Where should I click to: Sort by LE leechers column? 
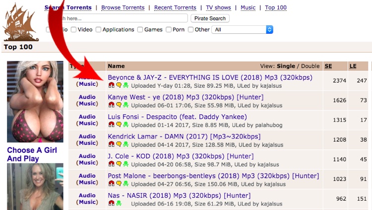click(353, 67)
